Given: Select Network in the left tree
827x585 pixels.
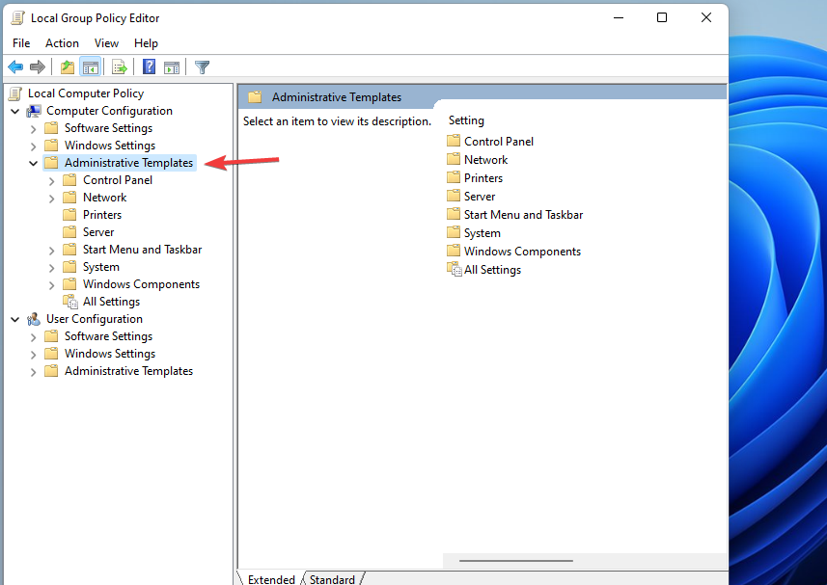Looking at the screenshot, I should (104, 198).
